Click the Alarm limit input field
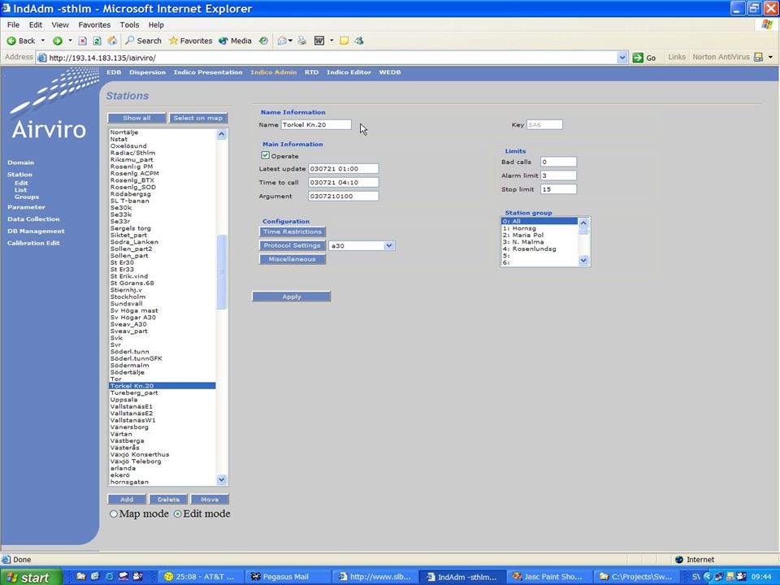Screen dimensions: 780x585 click(x=559, y=175)
